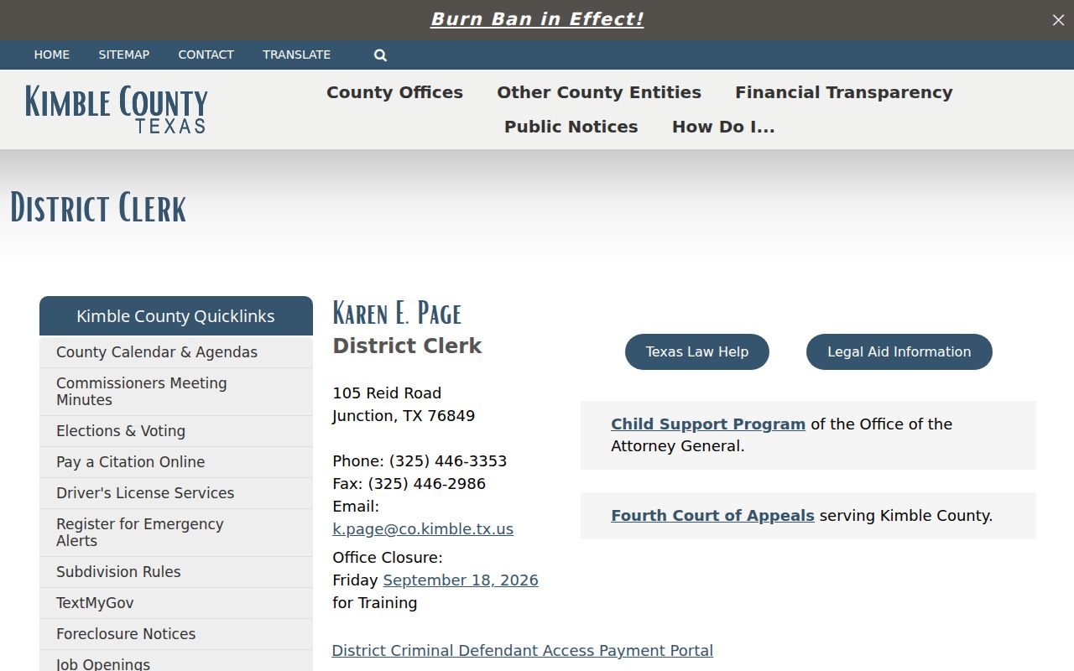Open Register for Emergency Alerts
This screenshot has width=1074, height=671.
[176, 533]
